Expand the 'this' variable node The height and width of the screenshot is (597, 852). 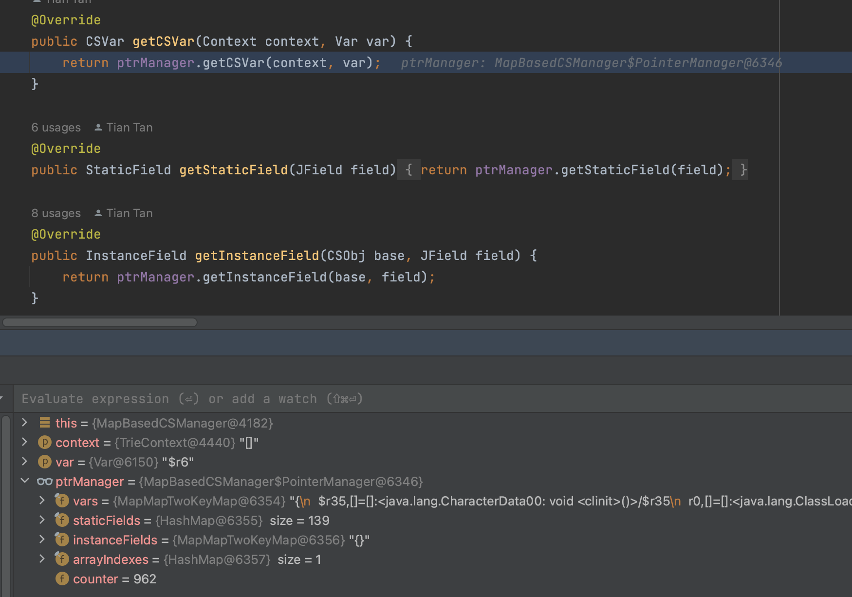(24, 423)
